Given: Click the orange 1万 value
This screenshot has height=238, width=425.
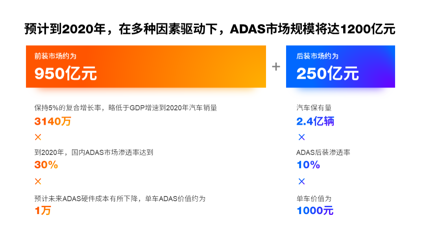Looking at the screenshot, I should [x=43, y=211].
